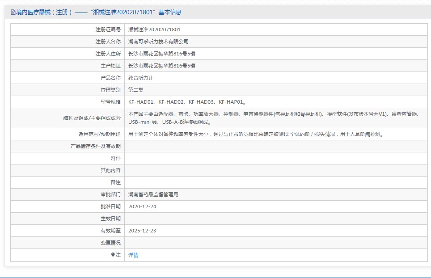431x278 pixels.
Task: Click the 注册人名称 label
Action: pos(108,42)
